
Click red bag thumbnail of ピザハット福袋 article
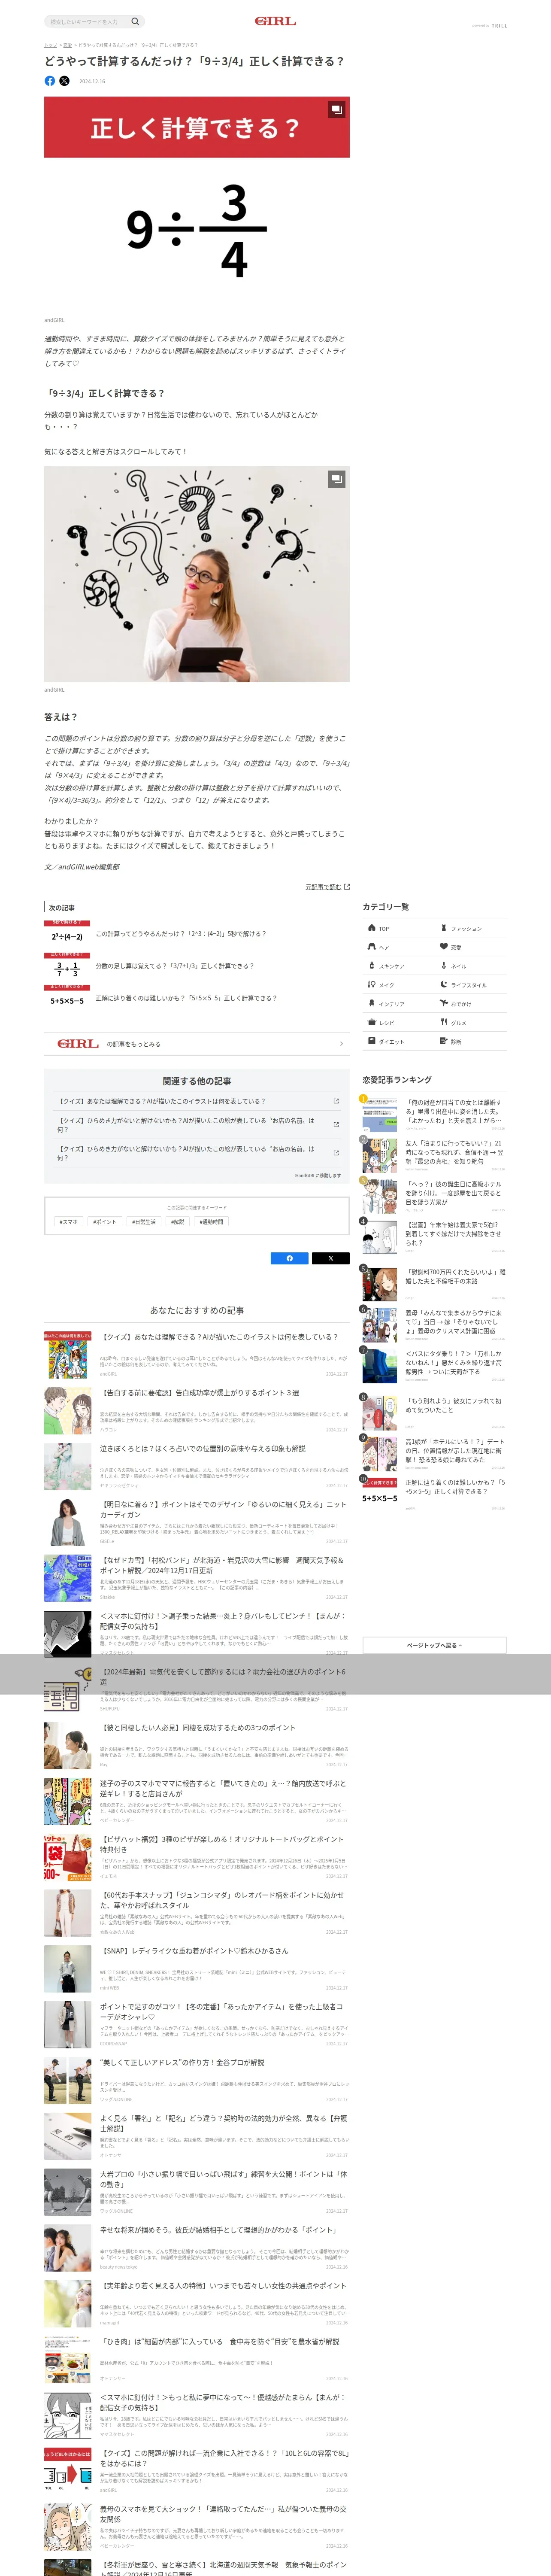click(x=67, y=1858)
